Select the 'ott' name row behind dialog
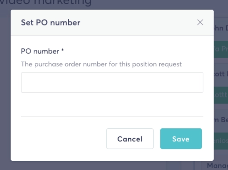The height and width of the screenshot is (170, 228). click(221, 74)
